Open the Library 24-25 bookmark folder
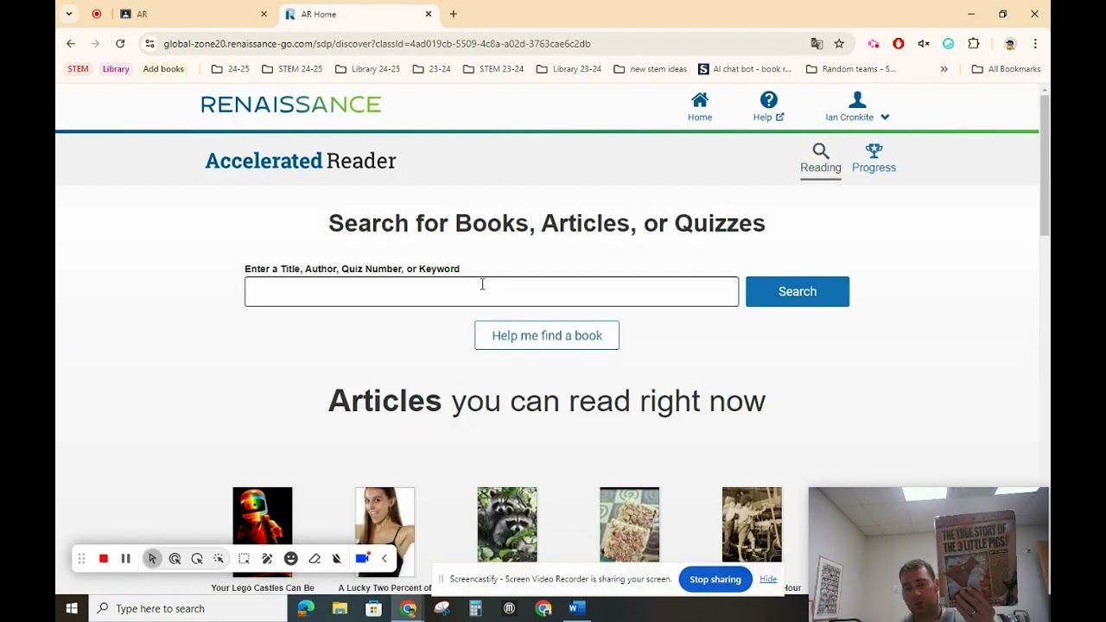This screenshot has height=622, width=1106. 367,69
